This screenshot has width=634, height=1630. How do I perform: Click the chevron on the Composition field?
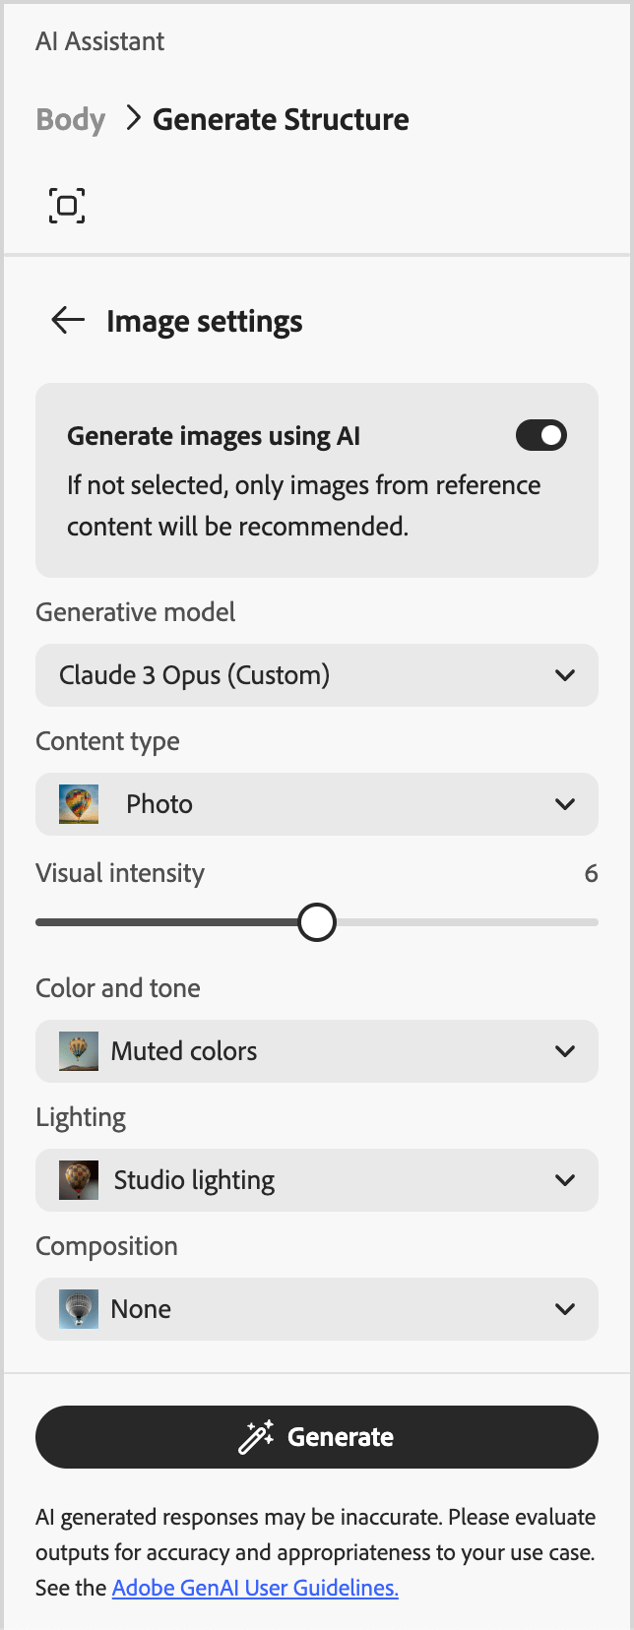(566, 1309)
